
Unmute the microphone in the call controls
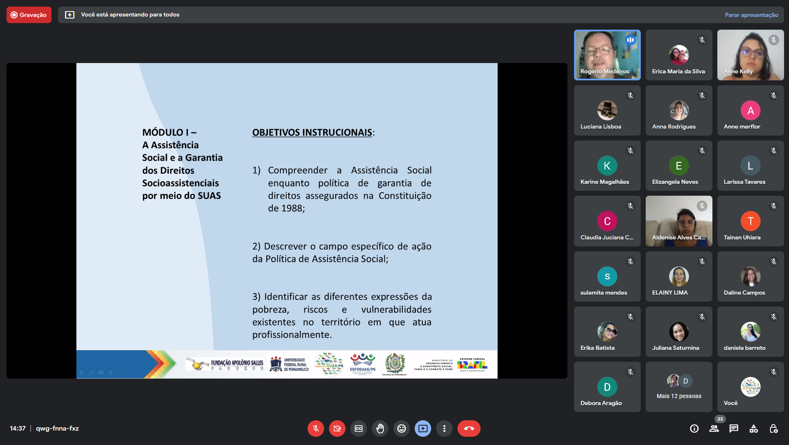(315, 429)
